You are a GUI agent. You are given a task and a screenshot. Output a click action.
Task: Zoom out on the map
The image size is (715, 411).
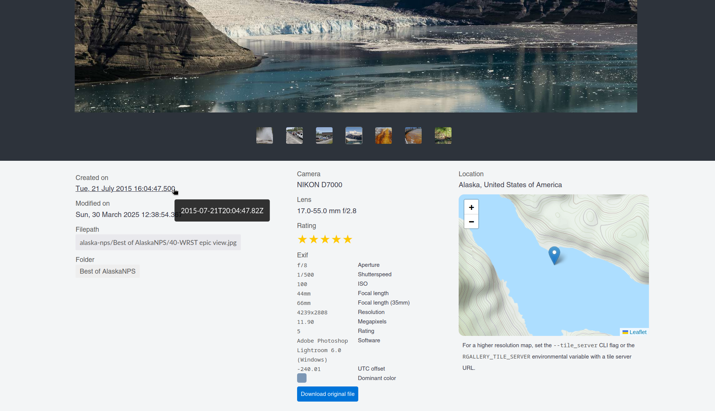(x=471, y=222)
